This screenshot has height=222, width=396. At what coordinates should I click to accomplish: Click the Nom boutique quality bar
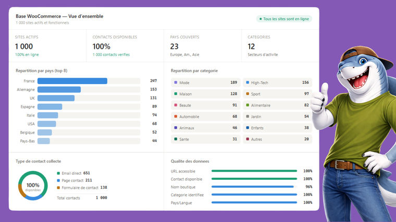[x=254, y=187]
